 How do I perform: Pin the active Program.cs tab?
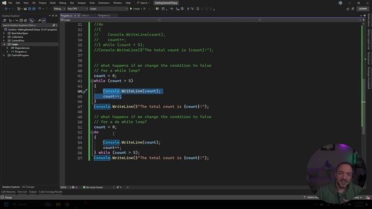[75, 16]
